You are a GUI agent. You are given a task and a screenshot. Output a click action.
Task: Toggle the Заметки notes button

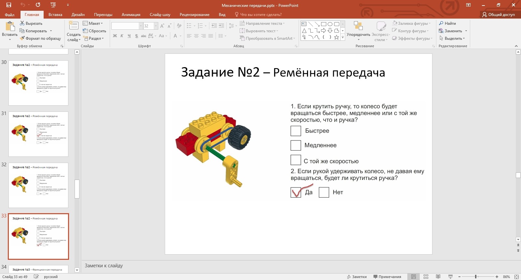357,277
